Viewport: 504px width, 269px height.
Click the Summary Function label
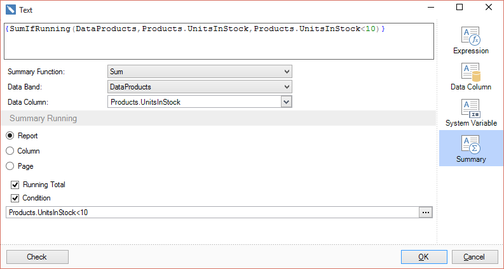(x=36, y=72)
